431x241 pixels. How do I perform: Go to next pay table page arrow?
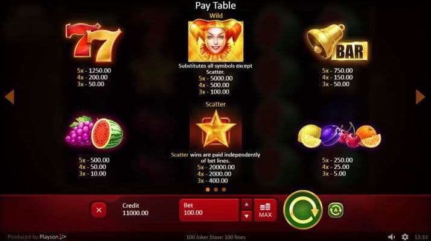(420, 96)
